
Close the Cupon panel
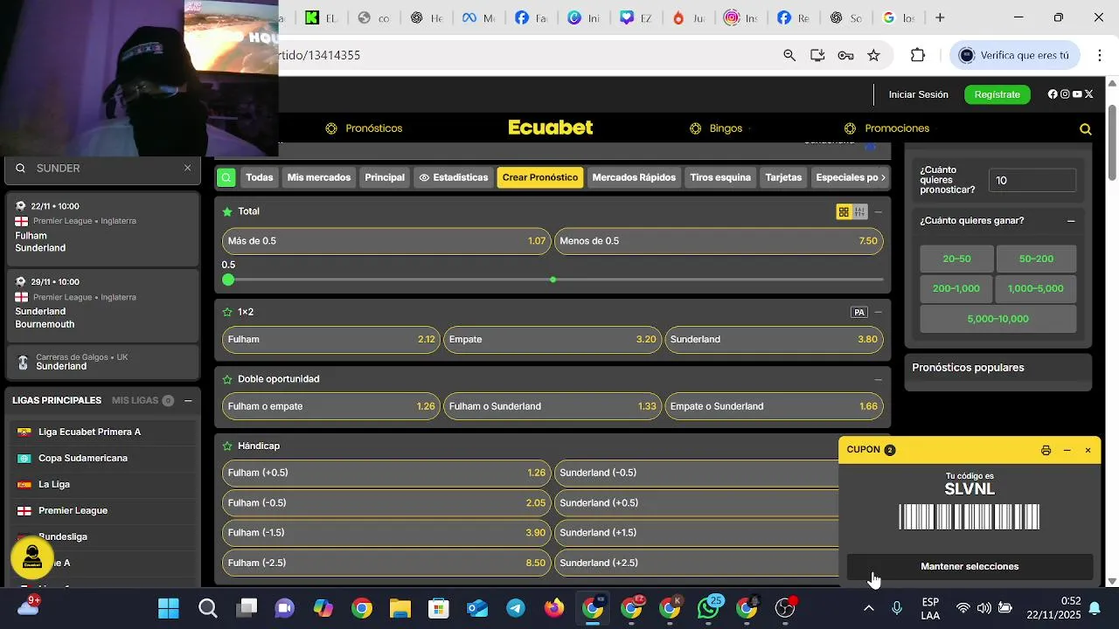click(x=1088, y=450)
